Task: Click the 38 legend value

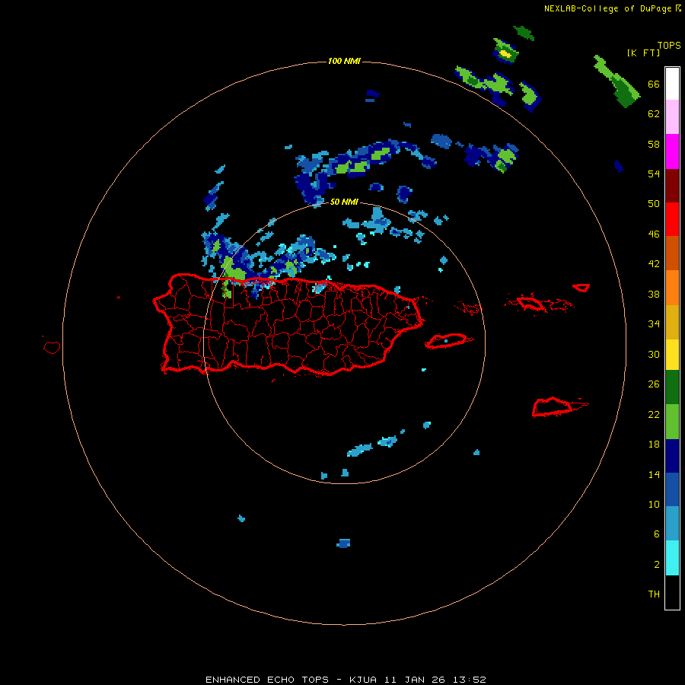Action: coord(654,294)
